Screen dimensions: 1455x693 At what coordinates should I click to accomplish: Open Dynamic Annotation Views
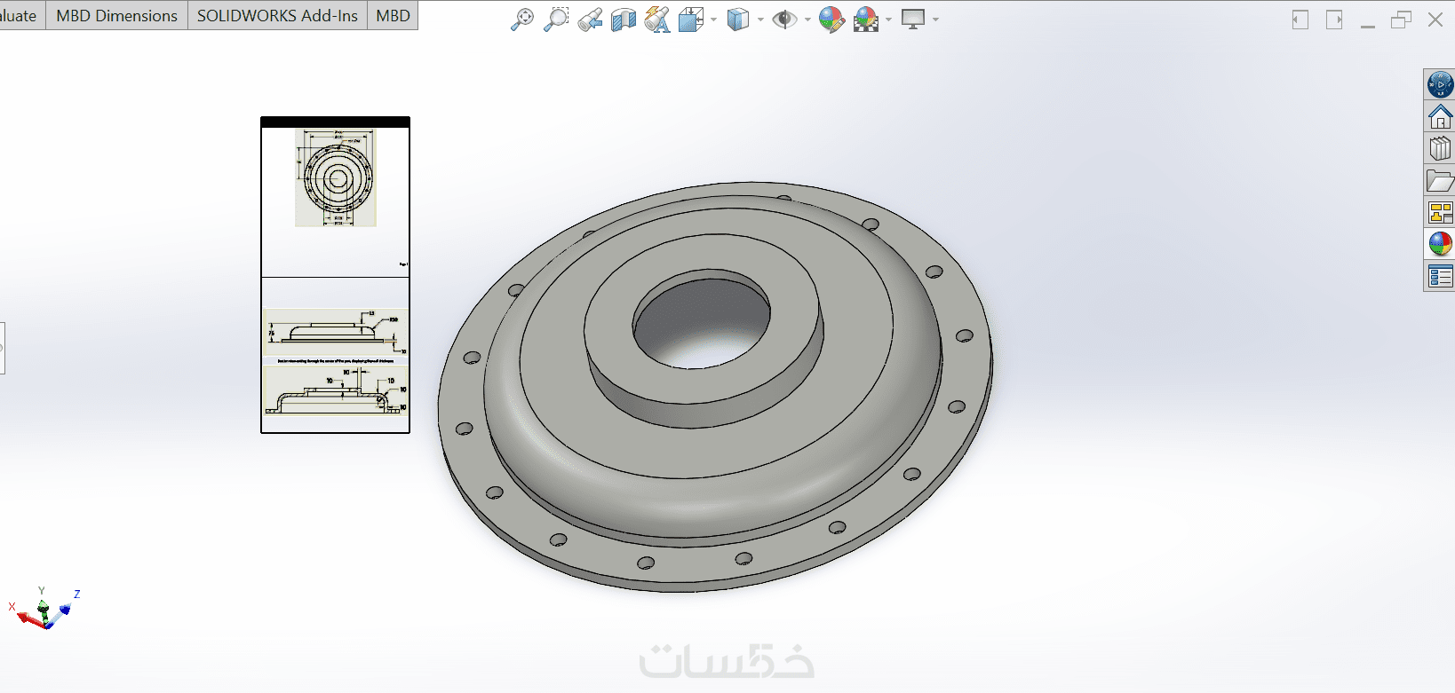657,19
